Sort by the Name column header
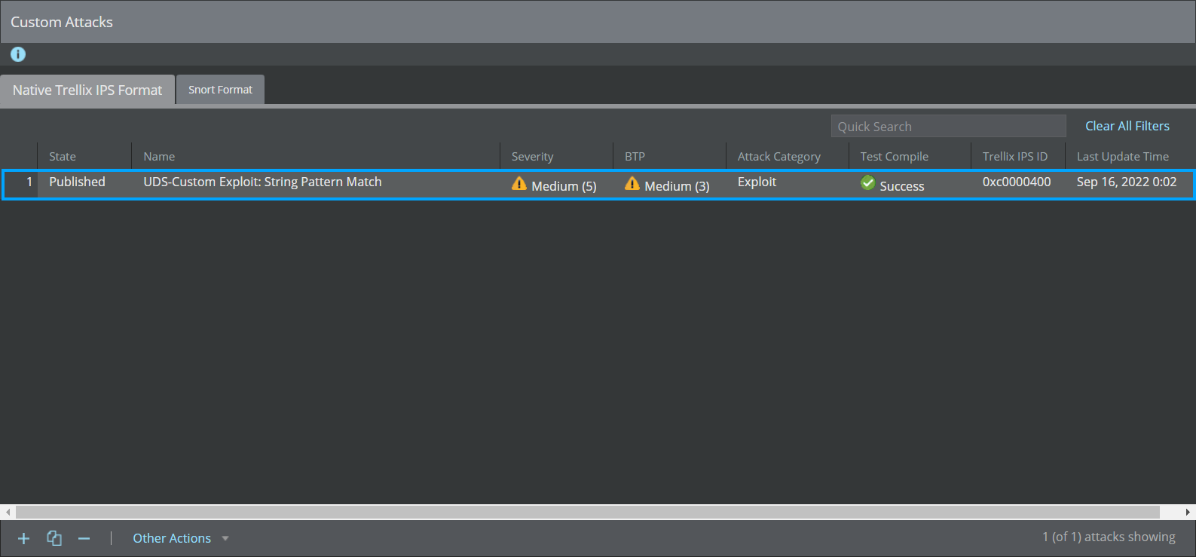1196x557 pixels. [316, 156]
